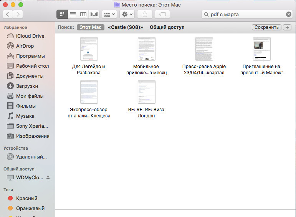
Task: Open the item arrangement dropdown
Action: click(x=109, y=14)
